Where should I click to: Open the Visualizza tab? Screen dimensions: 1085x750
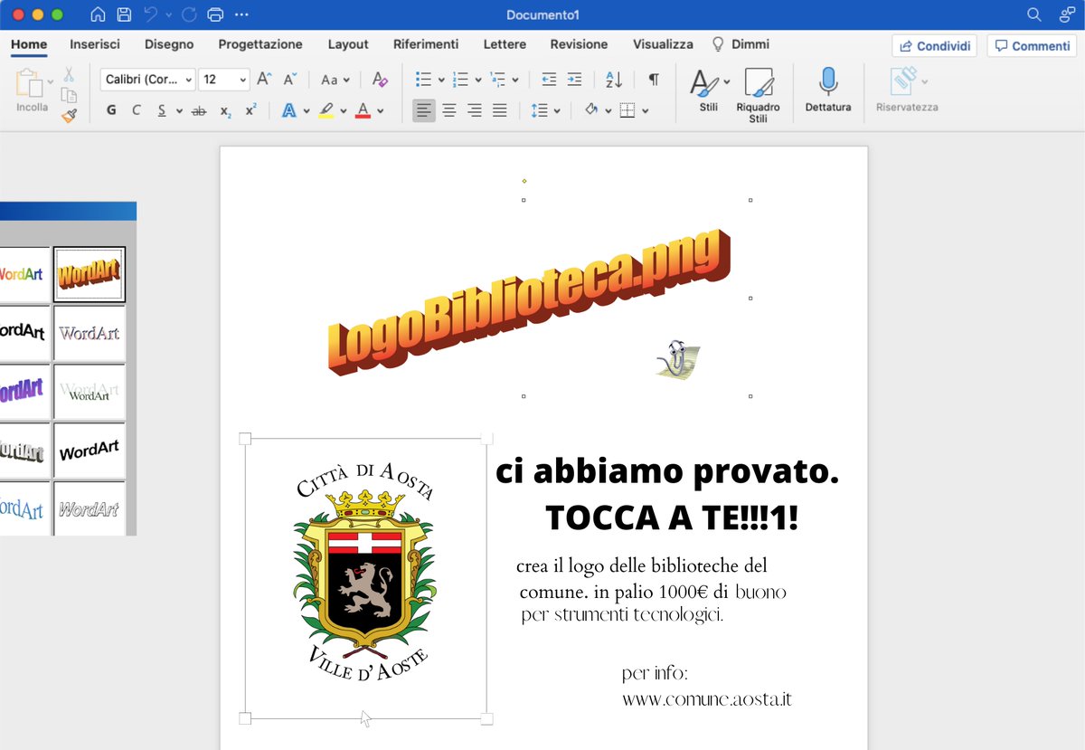tap(663, 43)
